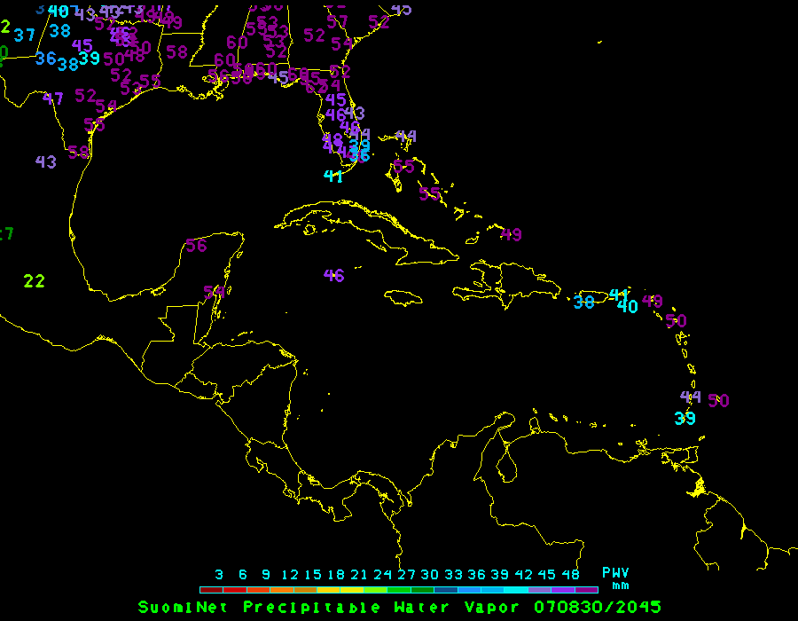
Task: Click the 55 reading in the Bahamas
Action: 430,194
